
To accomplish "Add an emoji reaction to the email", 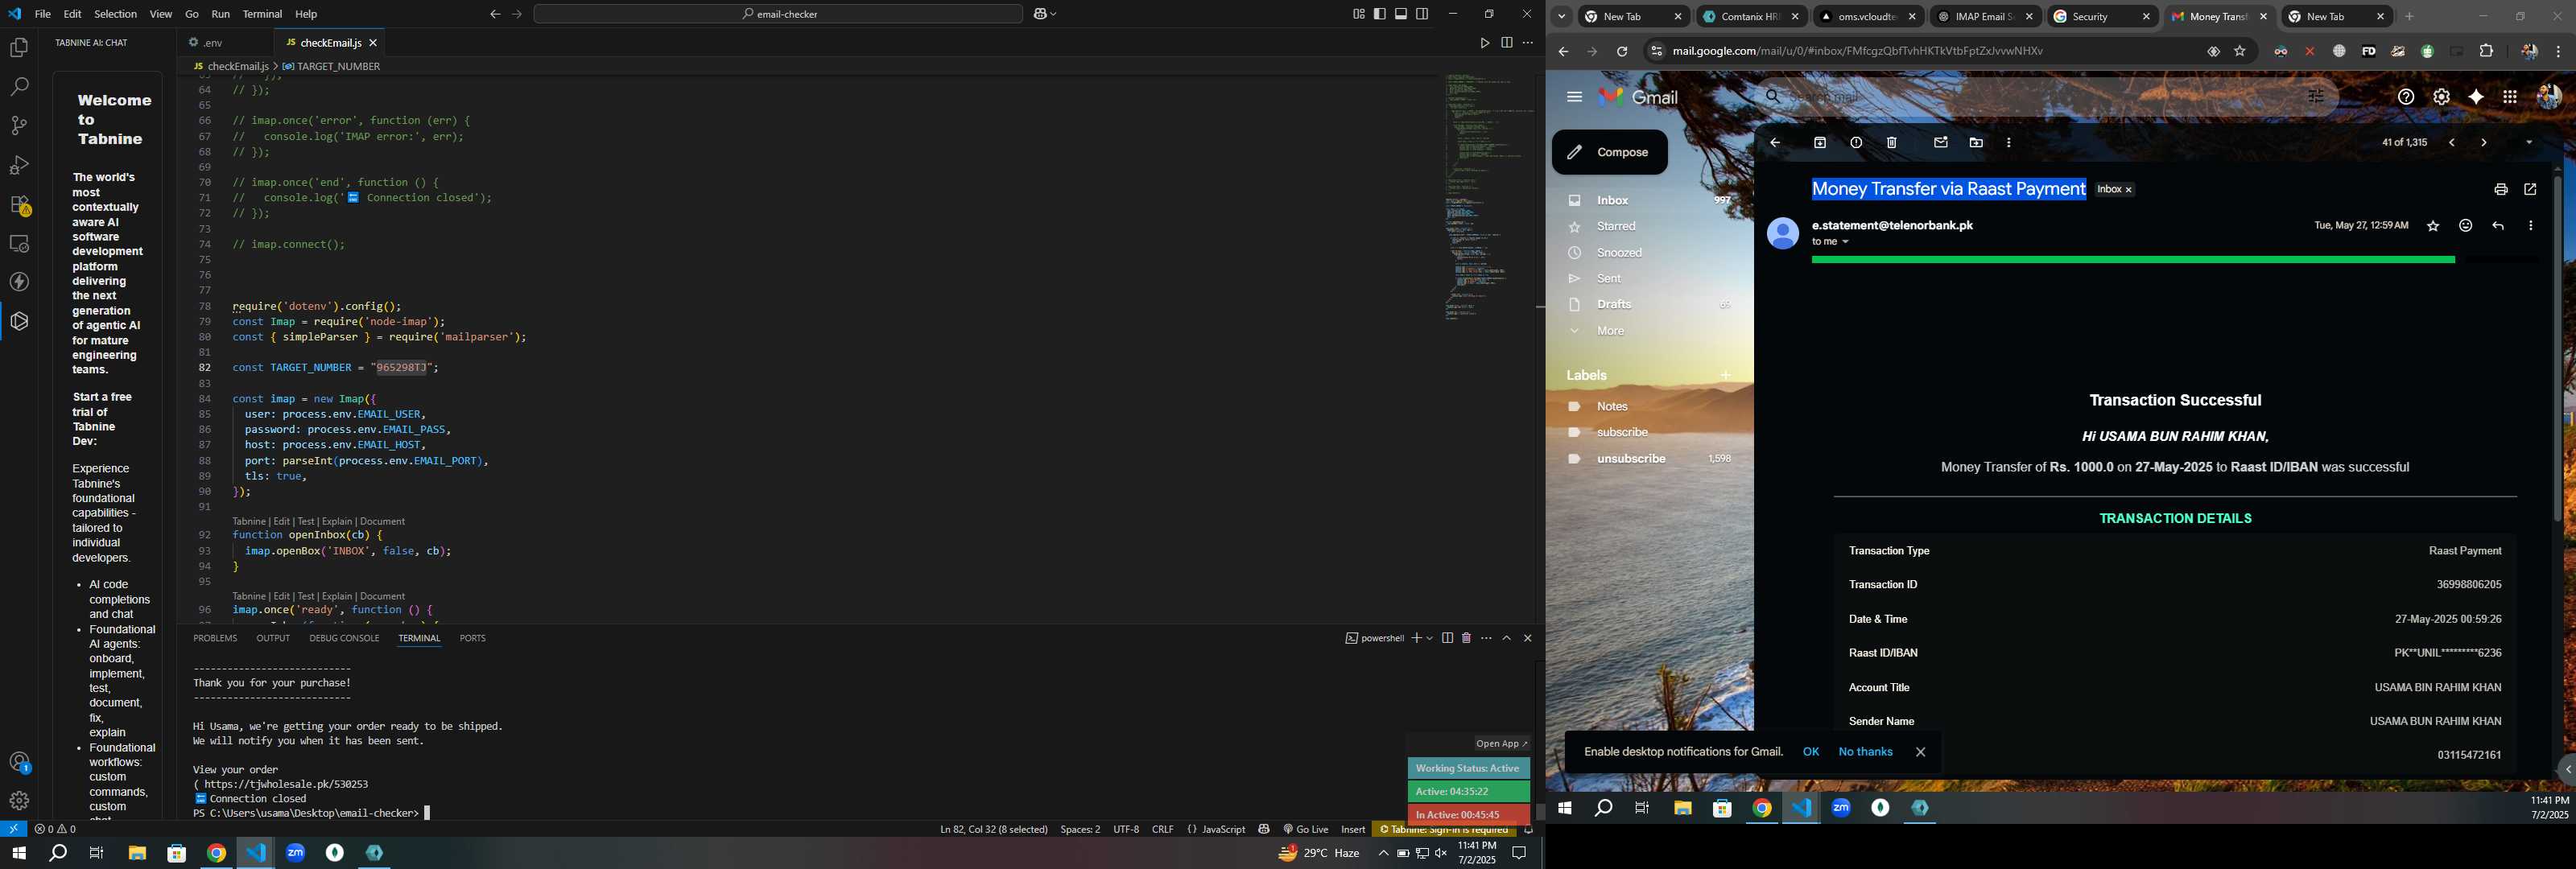I will (2465, 227).
